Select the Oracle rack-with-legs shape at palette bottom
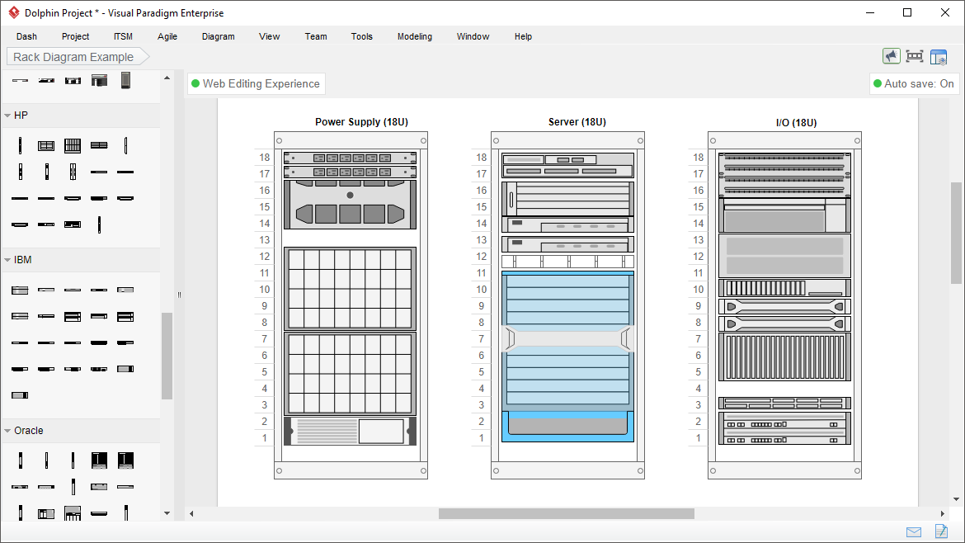The width and height of the screenshot is (965, 543). point(73,513)
